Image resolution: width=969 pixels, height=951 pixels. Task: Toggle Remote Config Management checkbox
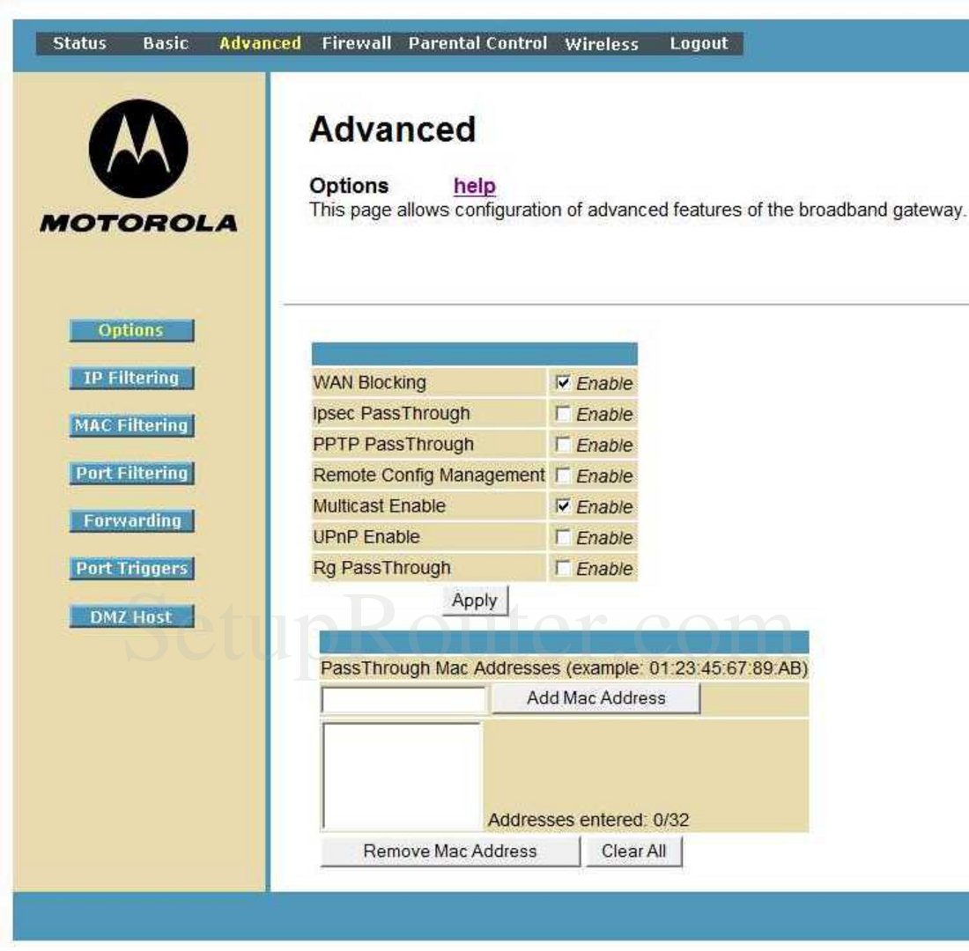pos(564,475)
